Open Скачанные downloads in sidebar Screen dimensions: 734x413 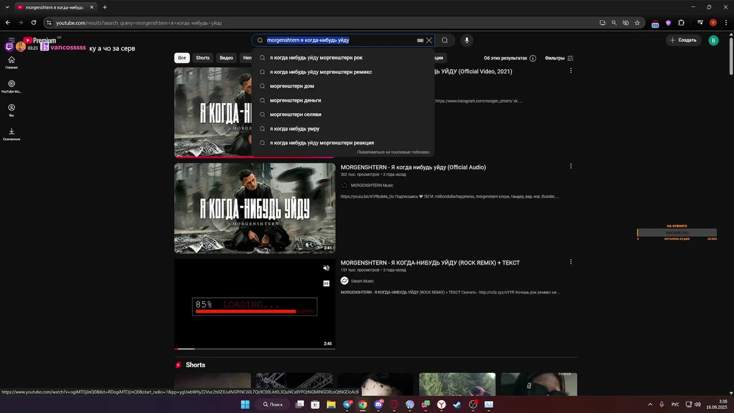coord(11,134)
